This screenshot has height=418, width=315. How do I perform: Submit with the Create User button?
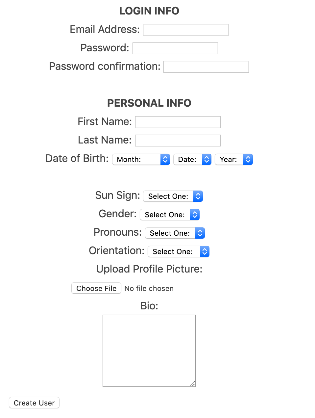coord(34,403)
